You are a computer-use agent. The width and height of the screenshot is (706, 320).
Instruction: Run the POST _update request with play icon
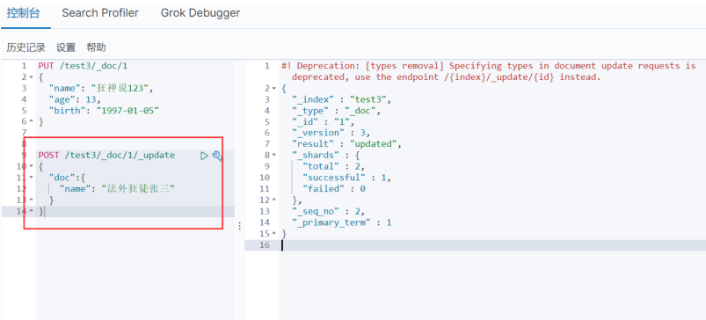pos(204,156)
